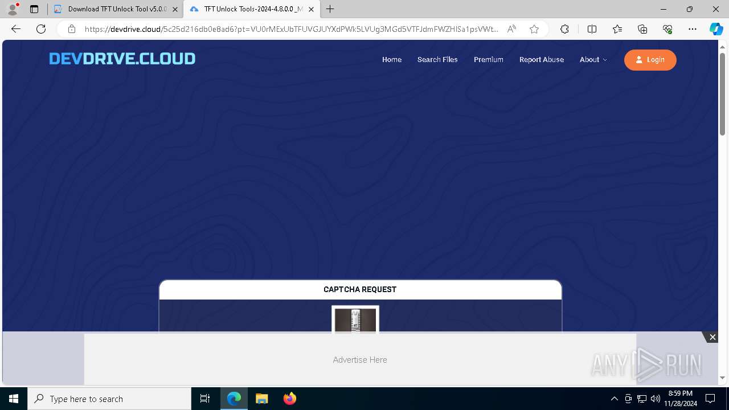Open Read aloud in address bar
Viewport: 729px width, 410px height.
(x=511, y=29)
